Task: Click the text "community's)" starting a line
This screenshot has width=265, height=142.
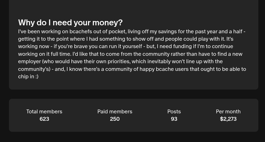Action: click(34, 69)
